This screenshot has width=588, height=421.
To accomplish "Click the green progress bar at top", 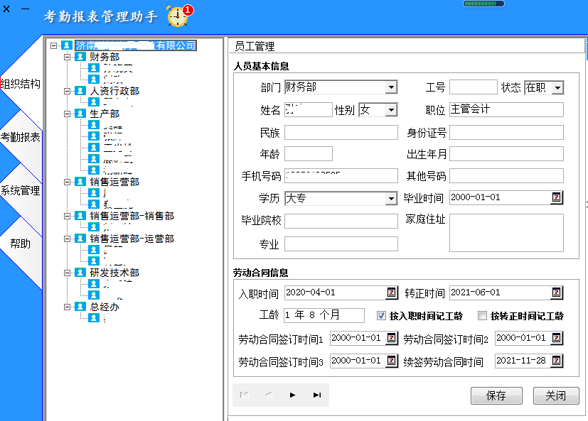I will 483,4.
